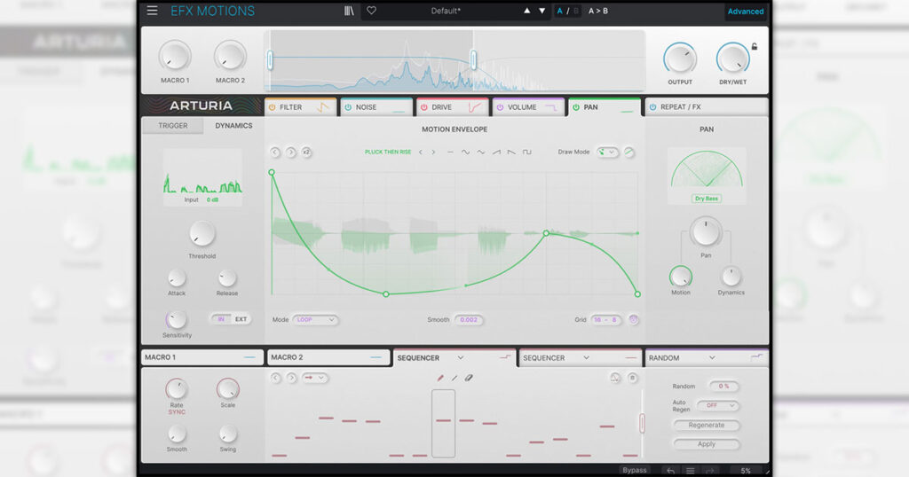Click the green curve button beside Draw Mode
The height and width of the screenshot is (477, 909).
(629, 152)
